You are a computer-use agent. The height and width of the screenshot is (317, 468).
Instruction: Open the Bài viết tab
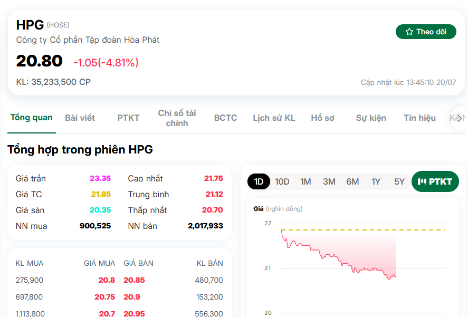pyautogui.click(x=80, y=118)
